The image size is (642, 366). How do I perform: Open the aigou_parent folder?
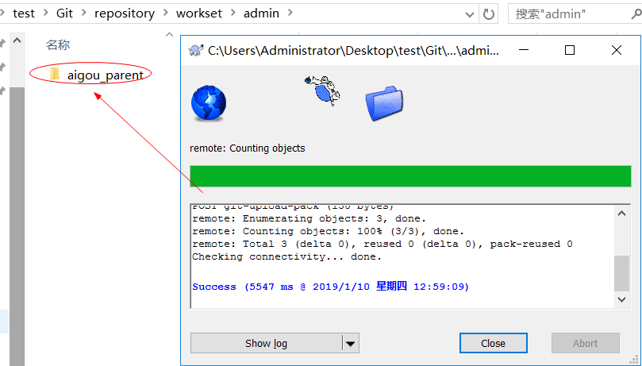pos(55,74)
